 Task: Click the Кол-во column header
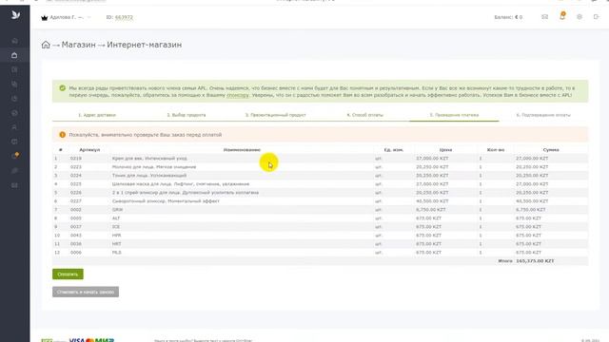(496, 150)
